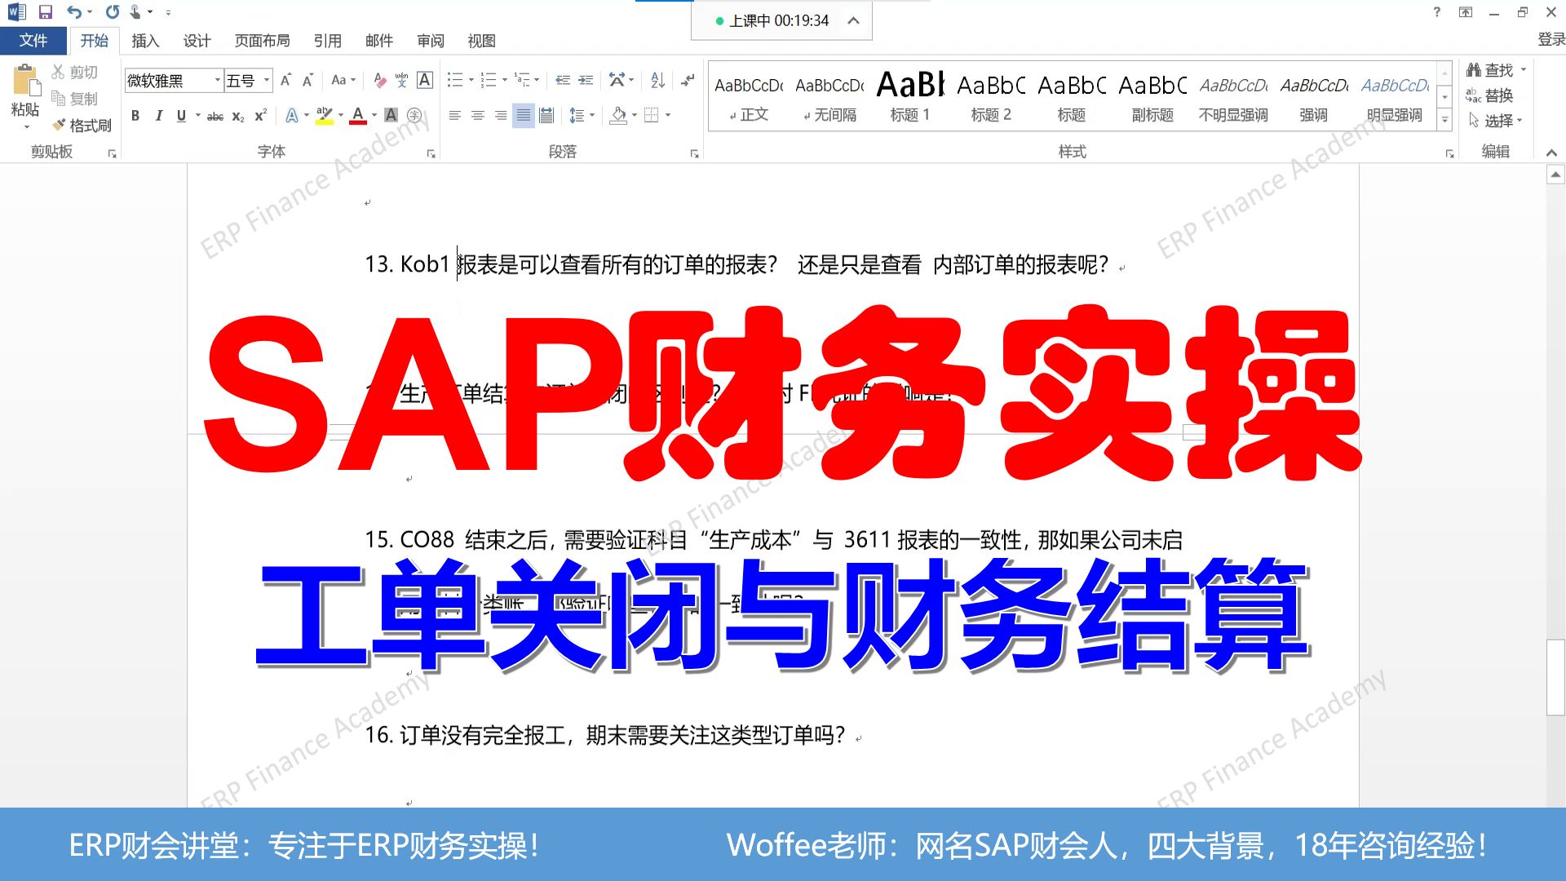Increase font size with grow font icon
Screen dimensions: 1566x881
285,80
